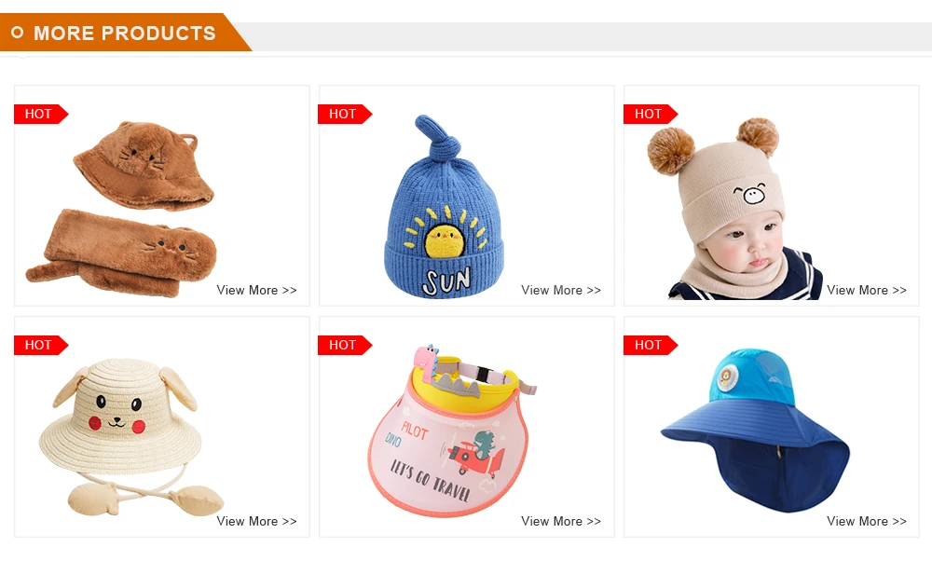Open the baby wearing pom-pom beanie image
932x561 pixels.
click(735, 208)
